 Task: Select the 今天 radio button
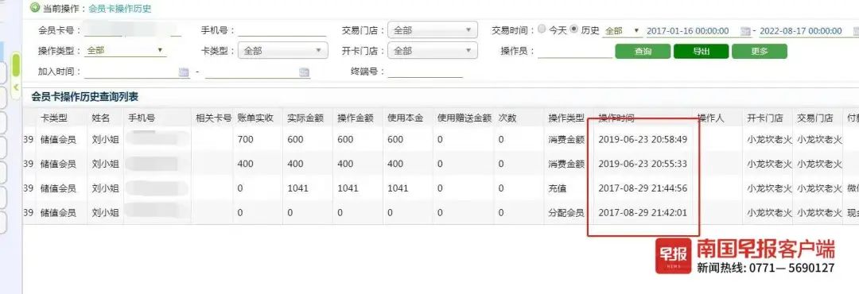[x=542, y=29]
